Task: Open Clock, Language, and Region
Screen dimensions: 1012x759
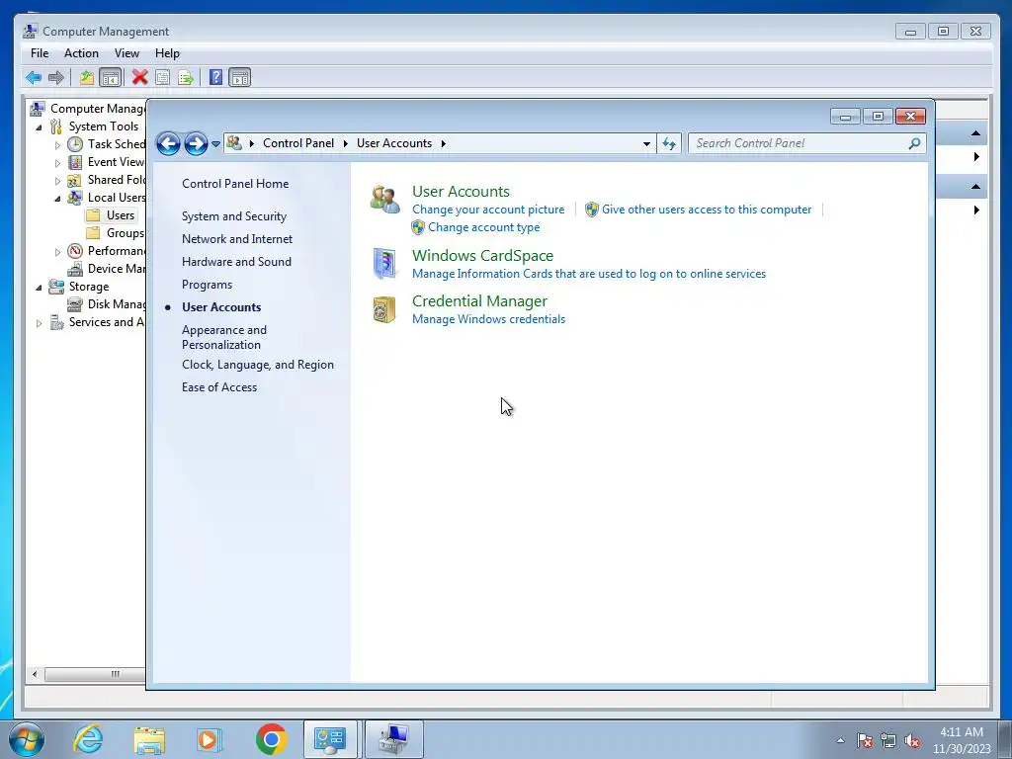Action: 258,365
